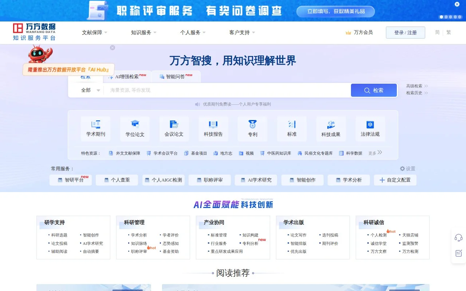The image size is (466, 291).
Task: Click the speaker announcement icon
Action: [197, 104]
